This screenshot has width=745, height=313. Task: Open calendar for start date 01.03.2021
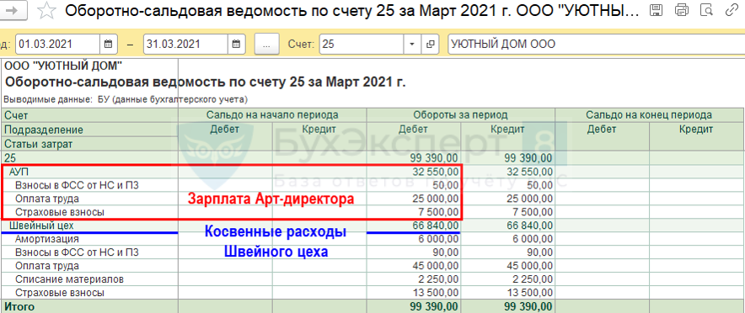[x=109, y=45]
